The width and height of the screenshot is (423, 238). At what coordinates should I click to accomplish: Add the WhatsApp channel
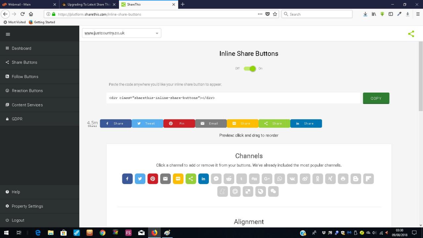tap(280, 179)
